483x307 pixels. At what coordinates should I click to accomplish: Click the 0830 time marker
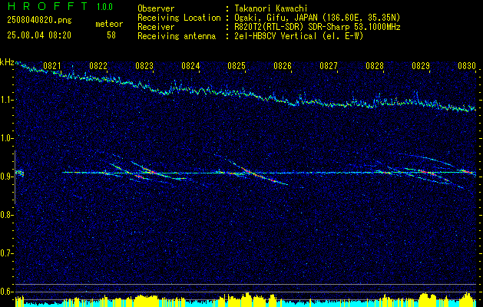(467, 65)
